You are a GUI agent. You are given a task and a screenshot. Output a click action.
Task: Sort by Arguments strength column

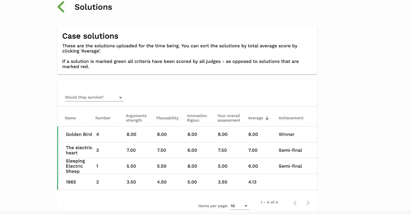click(x=136, y=118)
